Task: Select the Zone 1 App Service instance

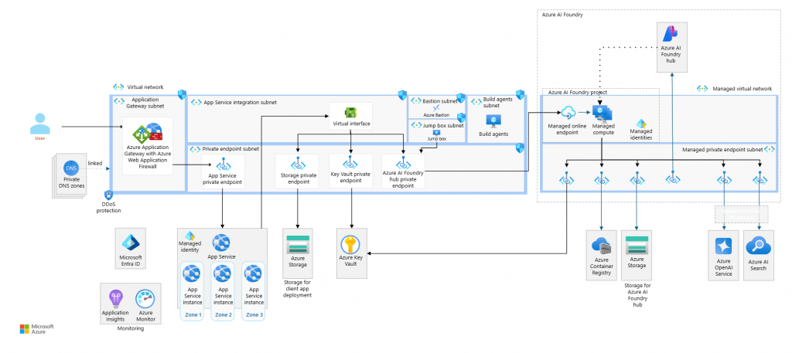Action: (191, 273)
